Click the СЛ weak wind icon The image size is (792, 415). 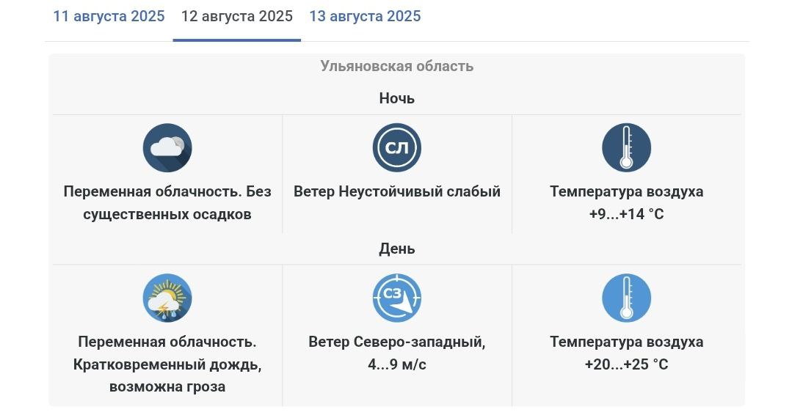point(397,148)
